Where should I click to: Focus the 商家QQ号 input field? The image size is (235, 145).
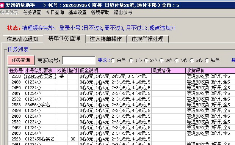click(78, 60)
